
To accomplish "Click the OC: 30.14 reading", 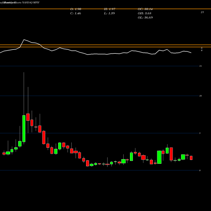I will pos(145,9).
